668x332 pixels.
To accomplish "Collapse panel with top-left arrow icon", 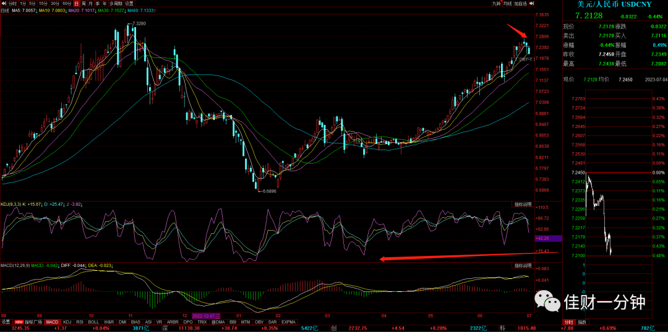I will [4, 4].
